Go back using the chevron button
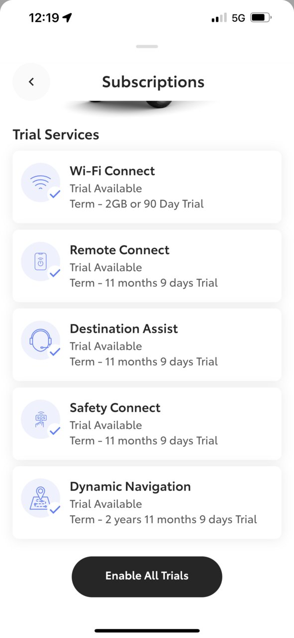The height and width of the screenshot is (638, 294). pos(31,82)
